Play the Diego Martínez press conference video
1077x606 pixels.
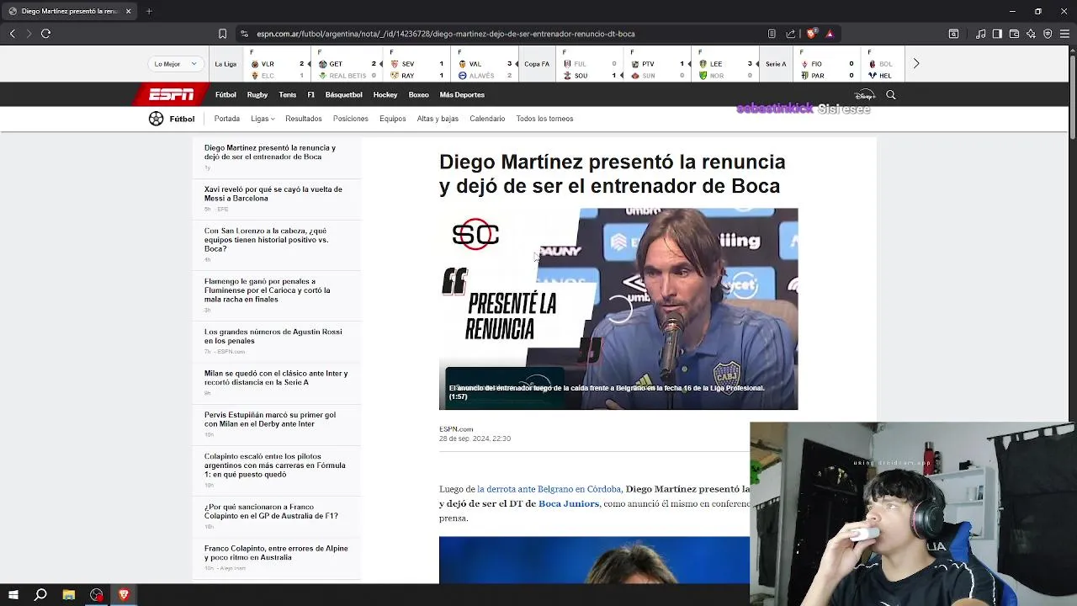tap(618, 309)
